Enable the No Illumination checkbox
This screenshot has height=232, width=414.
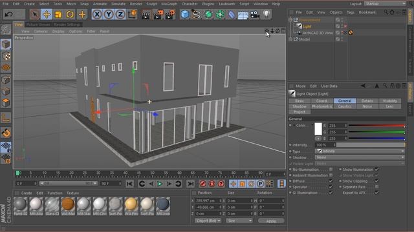331,169
